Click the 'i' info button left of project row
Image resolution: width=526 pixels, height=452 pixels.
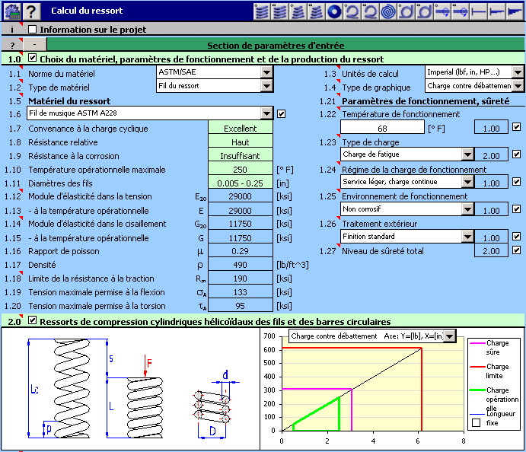tap(12, 30)
